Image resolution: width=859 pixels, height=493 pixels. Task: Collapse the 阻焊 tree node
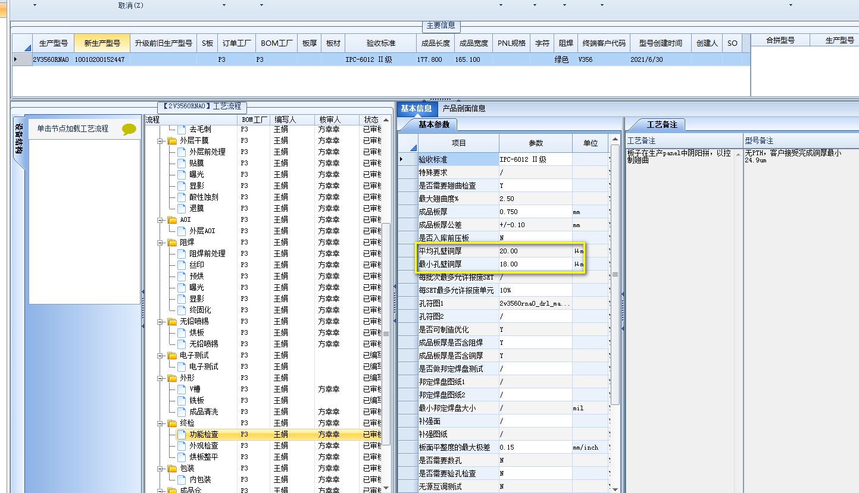click(161, 243)
